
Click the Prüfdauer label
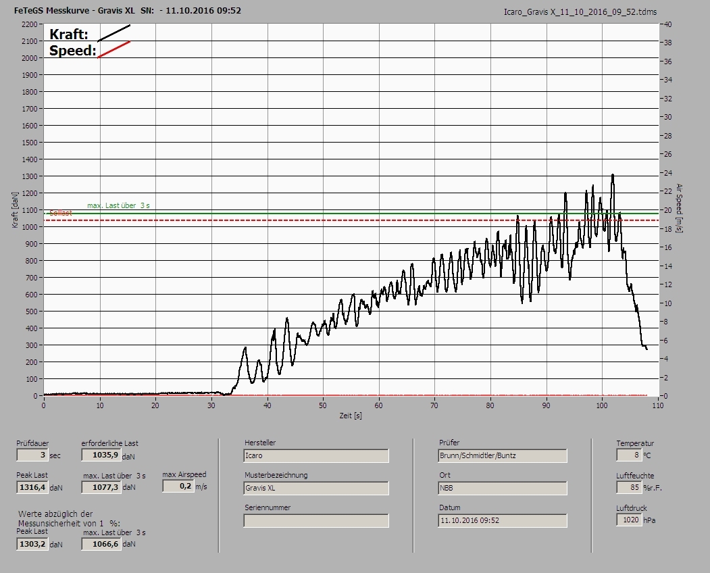(x=32, y=443)
